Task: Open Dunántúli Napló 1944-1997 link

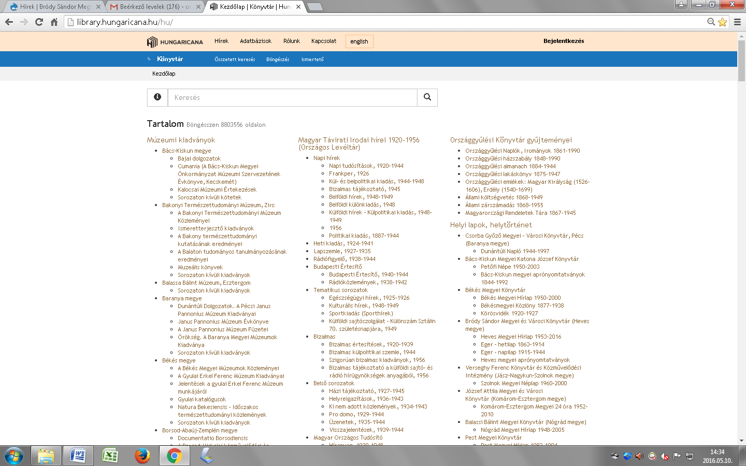Action: (515, 251)
